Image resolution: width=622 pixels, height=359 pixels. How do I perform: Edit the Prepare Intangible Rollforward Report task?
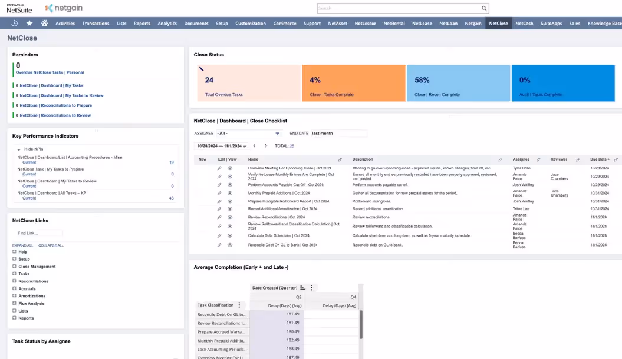click(219, 201)
